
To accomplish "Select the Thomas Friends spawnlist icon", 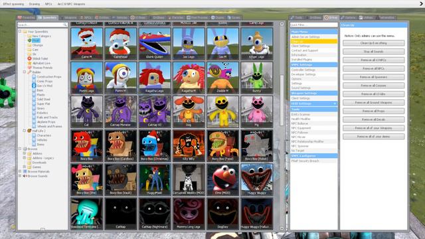I will 29,68.
